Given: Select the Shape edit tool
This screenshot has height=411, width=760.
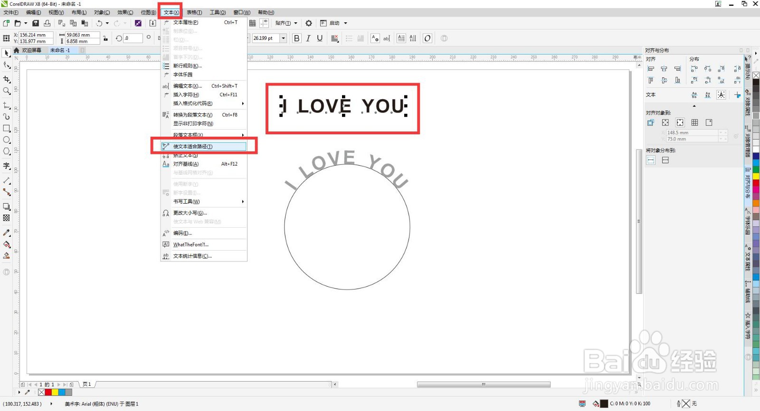Looking at the screenshot, I should pyautogui.click(x=7, y=65).
